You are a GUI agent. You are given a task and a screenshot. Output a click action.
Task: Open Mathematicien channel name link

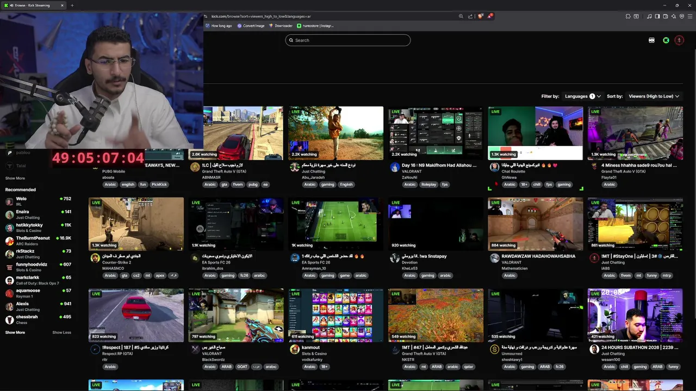pyautogui.click(x=515, y=268)
